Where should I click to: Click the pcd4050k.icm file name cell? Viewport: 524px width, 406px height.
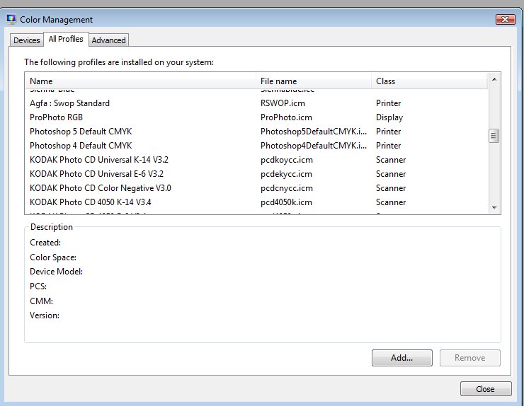click(x=286, y=202)
